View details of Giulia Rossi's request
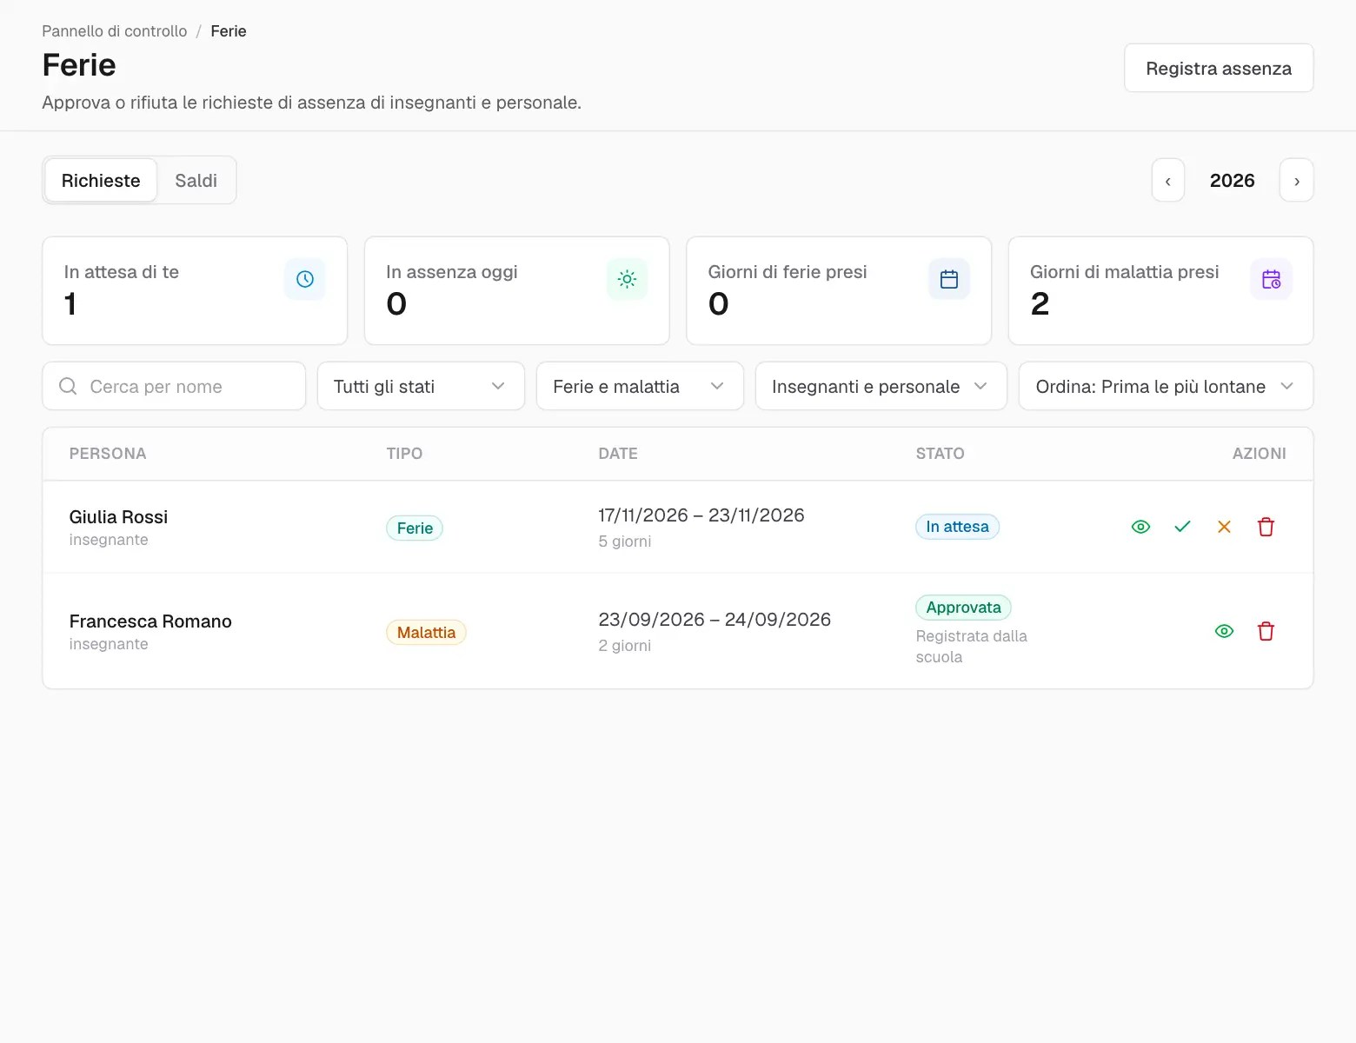 1140,527
